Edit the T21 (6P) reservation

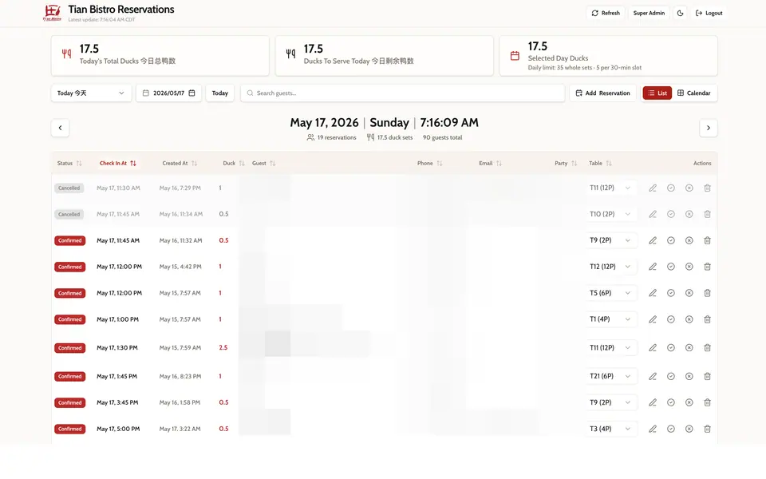653,376
